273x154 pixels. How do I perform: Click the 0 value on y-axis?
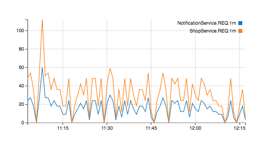pyautogui.click(x=22, y=123)
